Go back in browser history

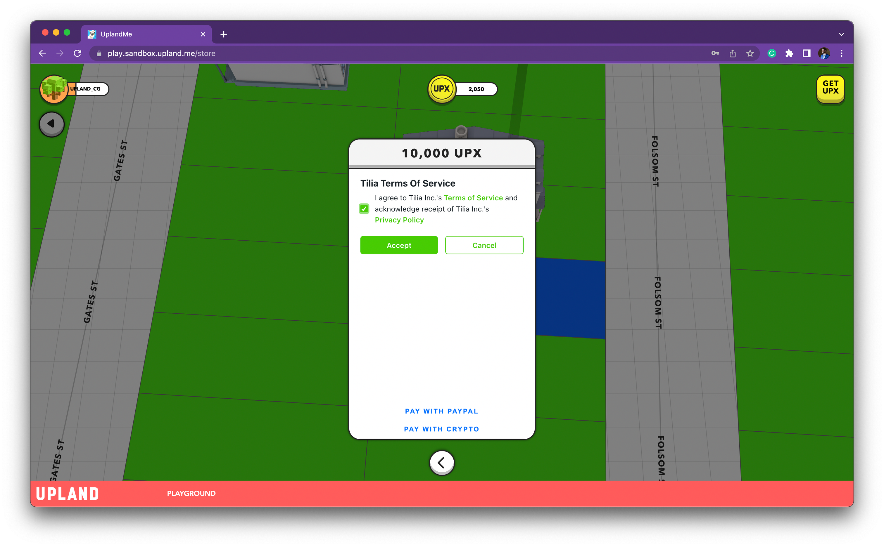point(42,53)
